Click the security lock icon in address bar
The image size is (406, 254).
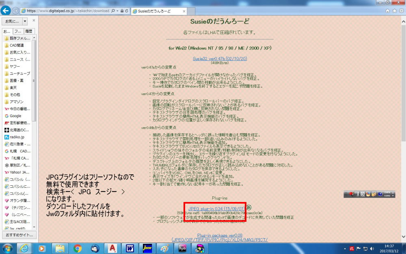coord(122,11)
